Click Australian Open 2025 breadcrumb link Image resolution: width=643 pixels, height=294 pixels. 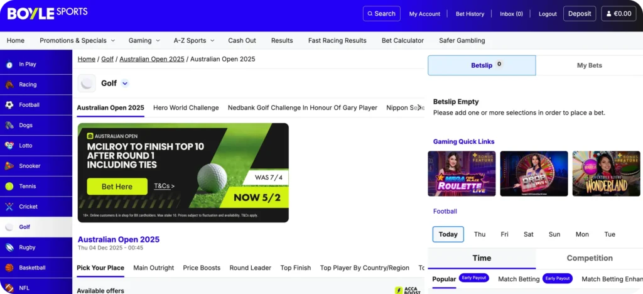[x=152, y=59]
